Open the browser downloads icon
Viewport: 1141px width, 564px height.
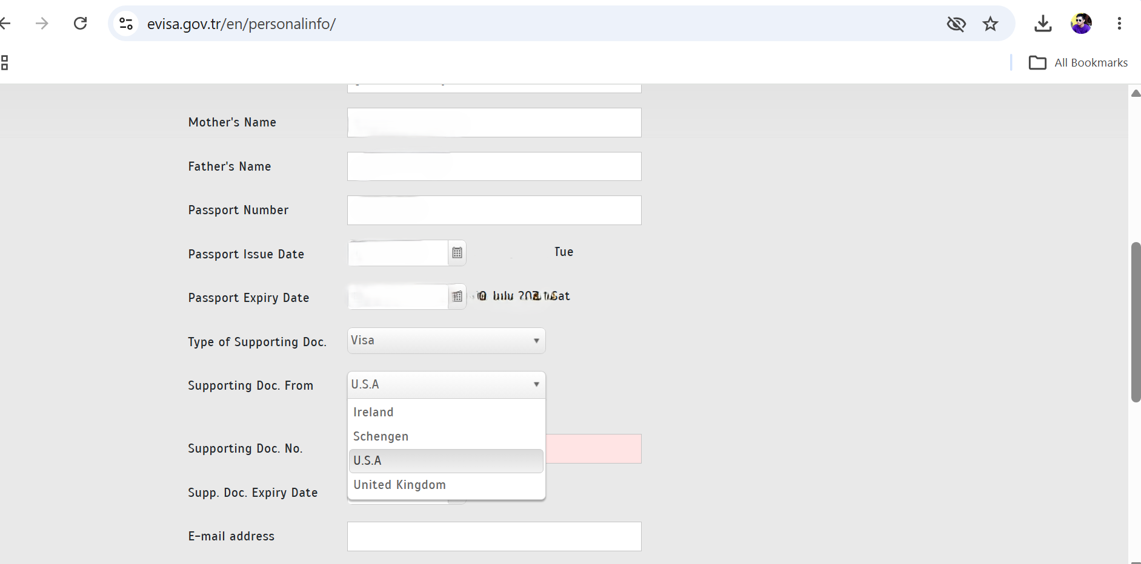click(x=1043, y=24)
